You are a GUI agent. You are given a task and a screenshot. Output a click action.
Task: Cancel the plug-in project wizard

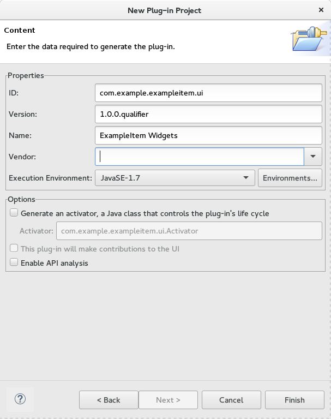231,400
